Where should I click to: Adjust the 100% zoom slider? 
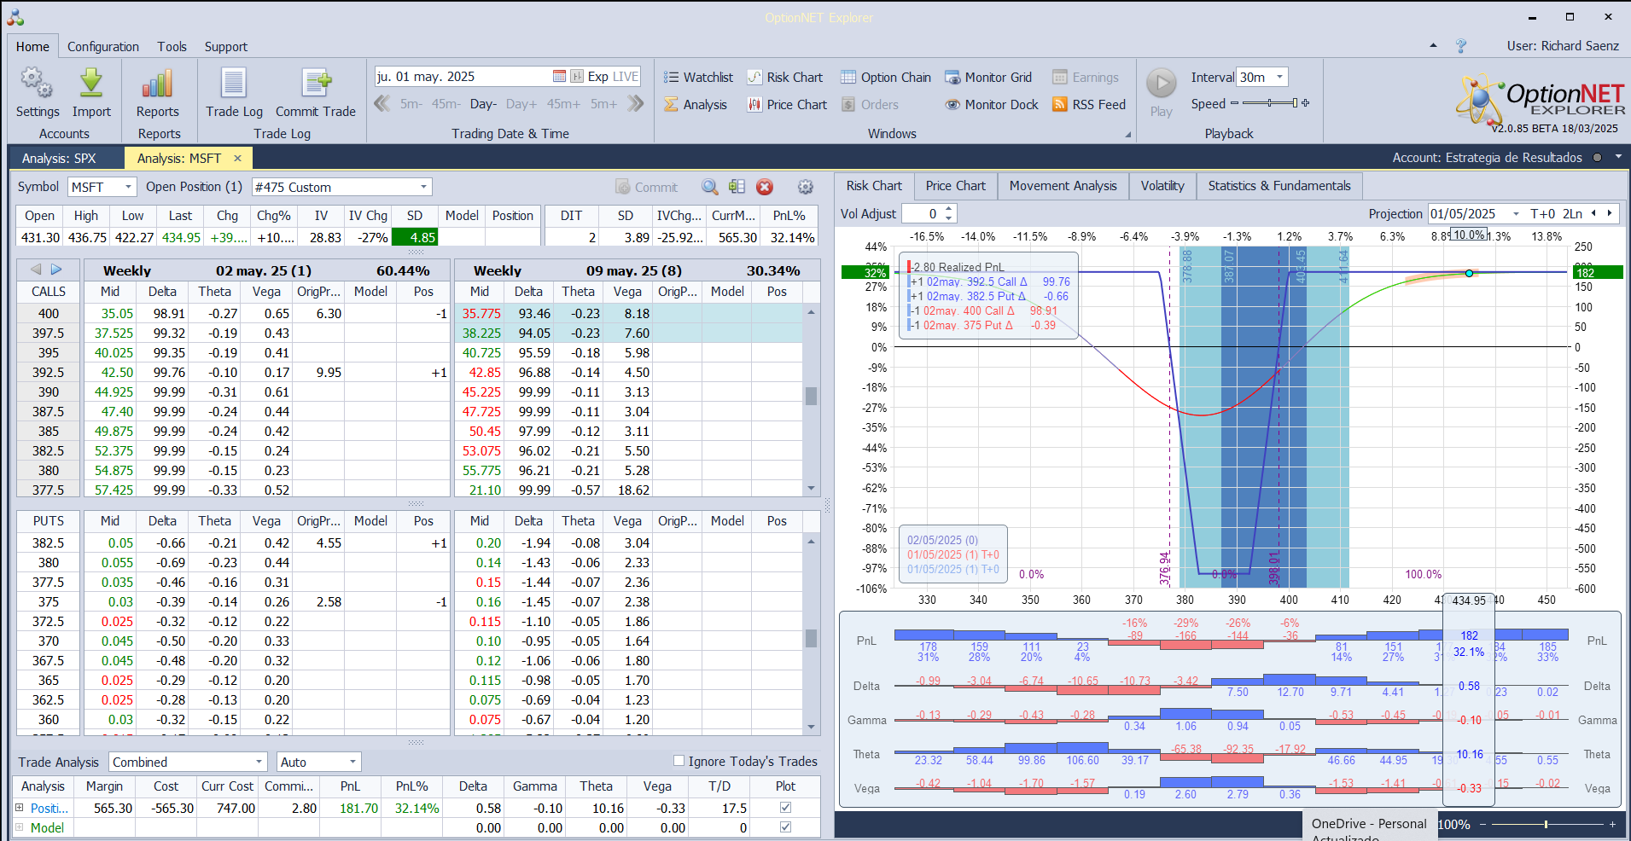(1546, 825)
